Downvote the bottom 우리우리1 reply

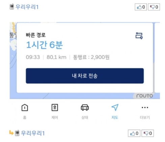coord(147,133)
